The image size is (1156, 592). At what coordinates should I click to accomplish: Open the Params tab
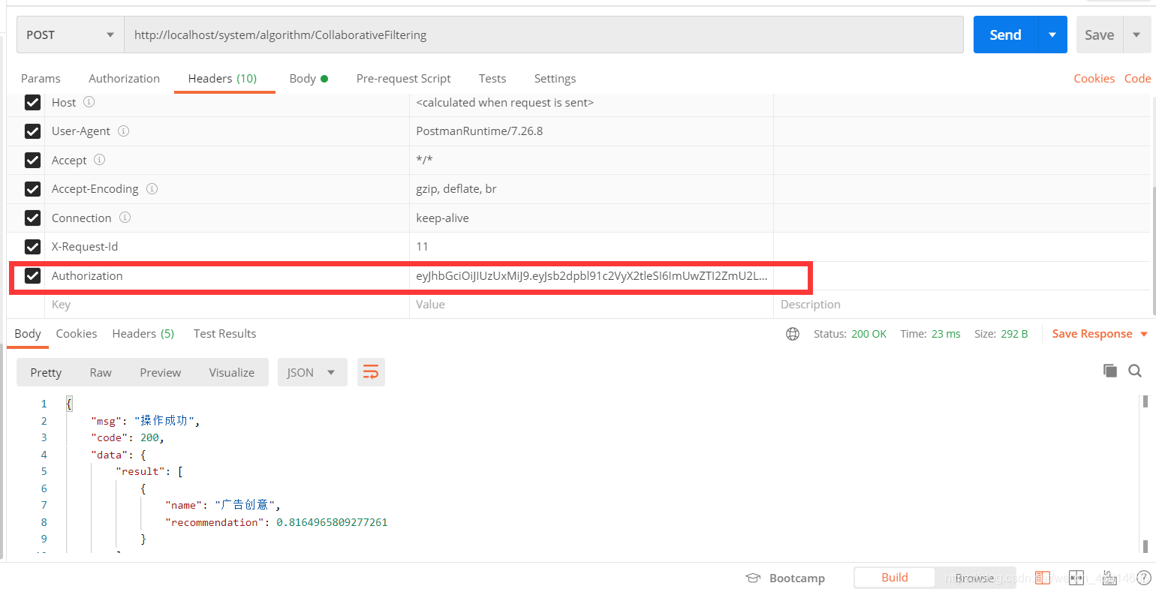(41, 78)
